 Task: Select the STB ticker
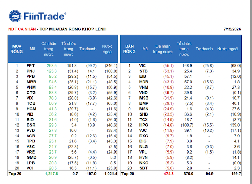144,71
